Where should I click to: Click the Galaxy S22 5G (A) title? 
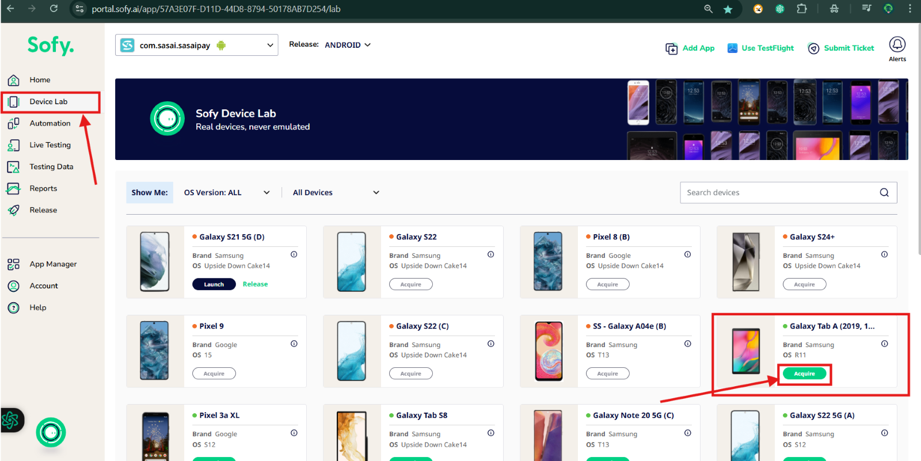tap(822, 416)
